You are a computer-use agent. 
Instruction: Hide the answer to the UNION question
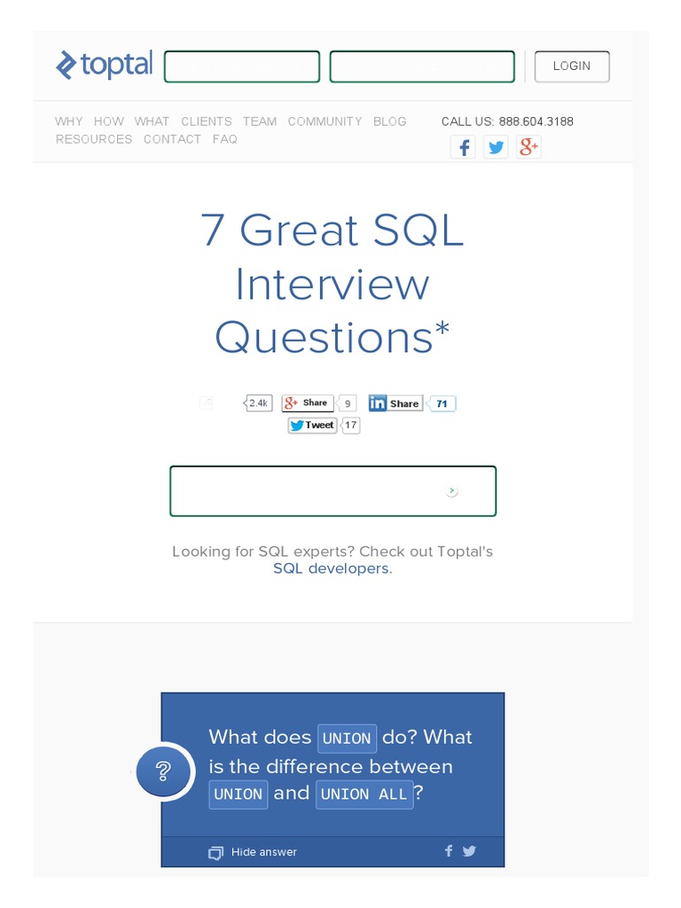(x=254, y=852)
